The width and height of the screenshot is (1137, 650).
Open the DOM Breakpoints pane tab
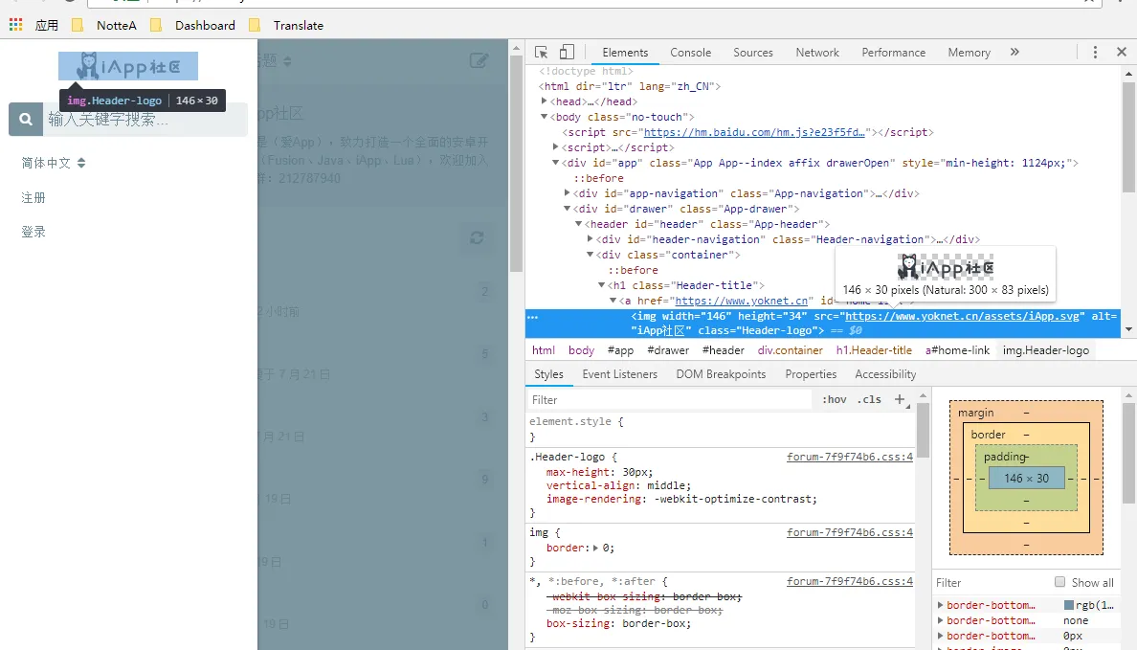coord(721,374)
